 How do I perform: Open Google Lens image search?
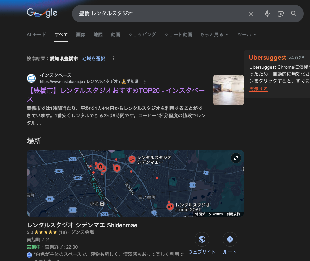[x=280, y=14]
